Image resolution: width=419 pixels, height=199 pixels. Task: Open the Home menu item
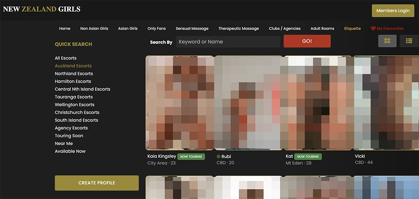click(65, 29)
